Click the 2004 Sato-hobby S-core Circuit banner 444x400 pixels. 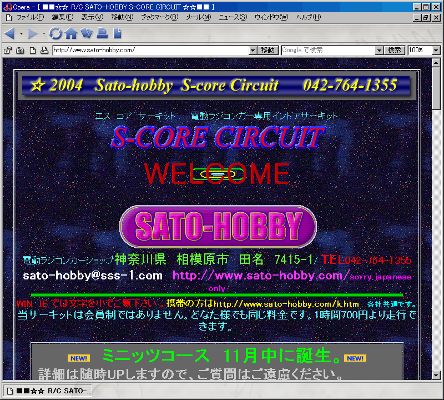coord(216,85)
